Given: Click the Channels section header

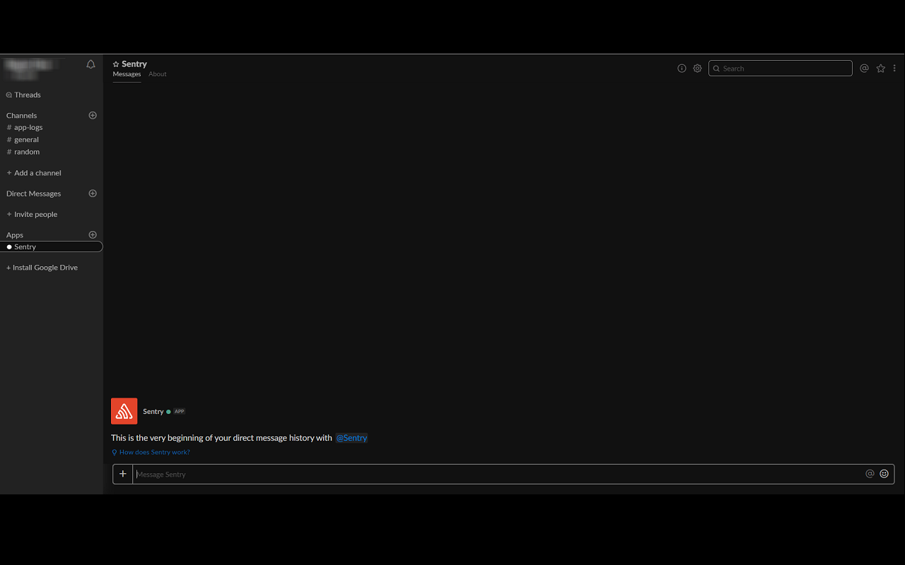Looking at the screenshot, I should tap(21, 115).
